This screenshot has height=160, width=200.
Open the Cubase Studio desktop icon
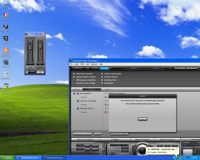[5, 51]
